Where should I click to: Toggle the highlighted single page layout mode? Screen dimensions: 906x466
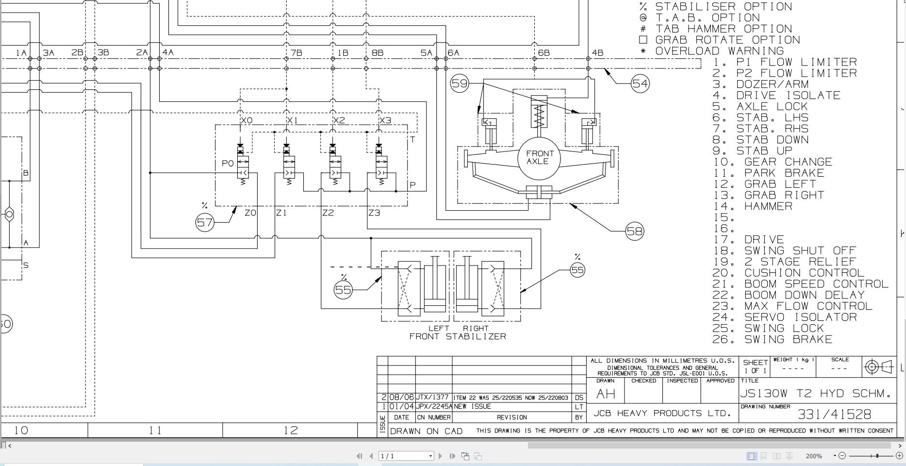751,456
